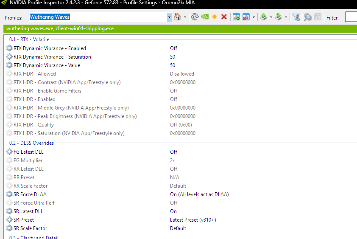The image size is (357, 239).
Task: Click gear icon for SR Preset
Action: pyautogui.click(x=9, y=219)
